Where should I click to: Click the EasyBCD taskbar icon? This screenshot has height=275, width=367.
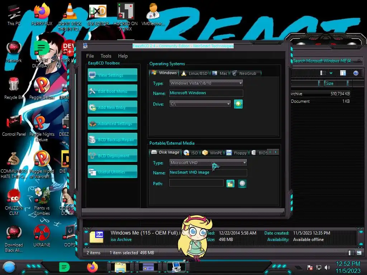tap(176, 267)
